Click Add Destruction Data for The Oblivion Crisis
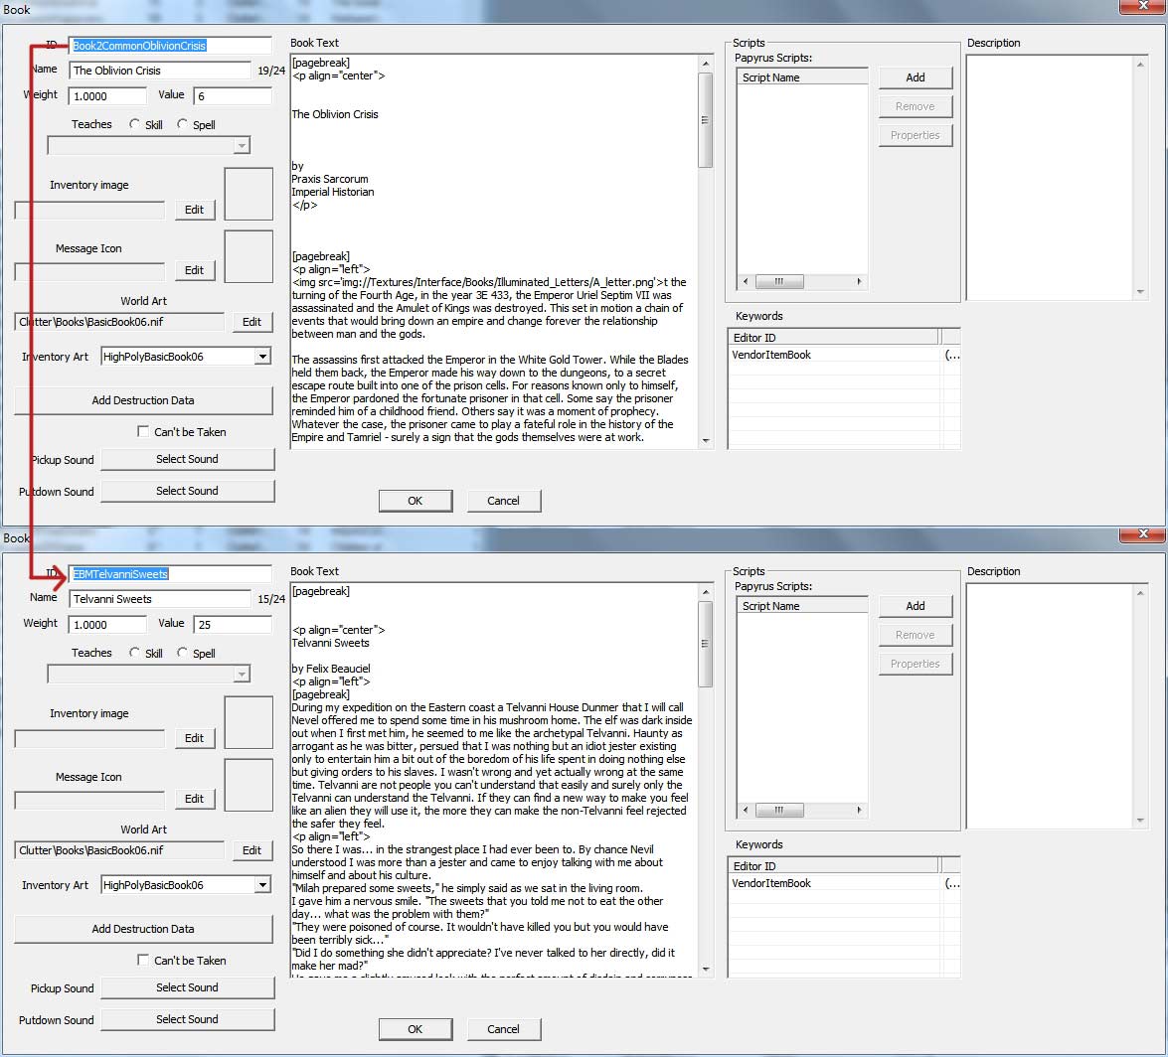Viewport: 1168px width, 1057px height. (143, 400)
